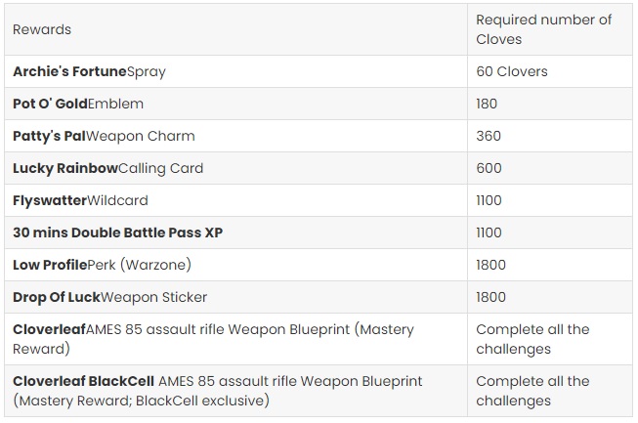Click 30 mins Double Battle Pass XP
The width and height of the screenshot is (638, 423).
117,233
